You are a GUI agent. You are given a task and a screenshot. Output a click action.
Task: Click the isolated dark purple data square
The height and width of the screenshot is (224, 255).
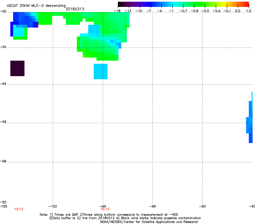(17, 68)
